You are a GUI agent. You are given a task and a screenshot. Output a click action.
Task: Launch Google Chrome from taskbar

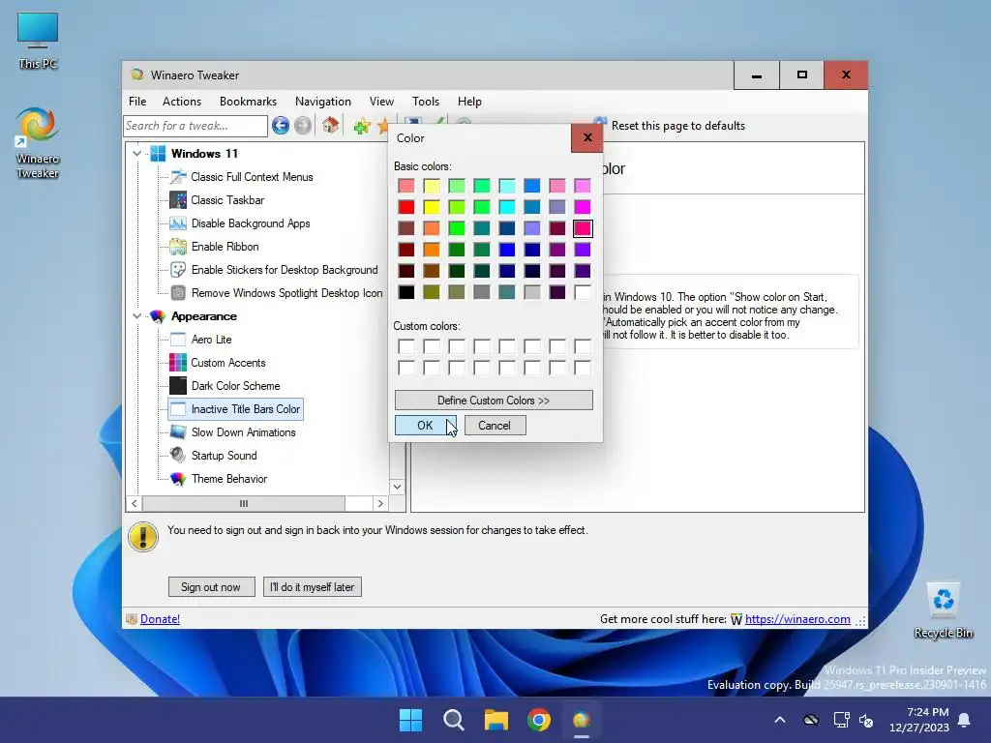pos(539,720)
